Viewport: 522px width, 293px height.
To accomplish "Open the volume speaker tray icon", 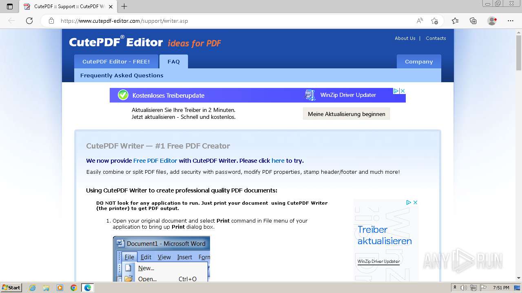I will (x=464, y=288).
